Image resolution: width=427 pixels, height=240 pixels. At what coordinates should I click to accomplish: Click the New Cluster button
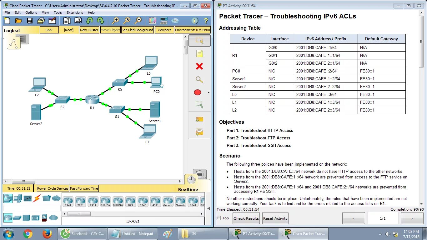point(89,30)
